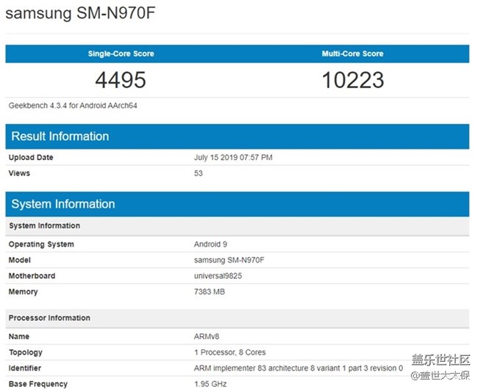Select the '1.95 GHz' frequency value

210,384
